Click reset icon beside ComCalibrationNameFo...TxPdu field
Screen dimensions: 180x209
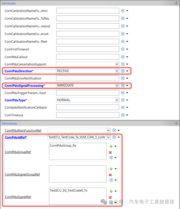[123, 18]
